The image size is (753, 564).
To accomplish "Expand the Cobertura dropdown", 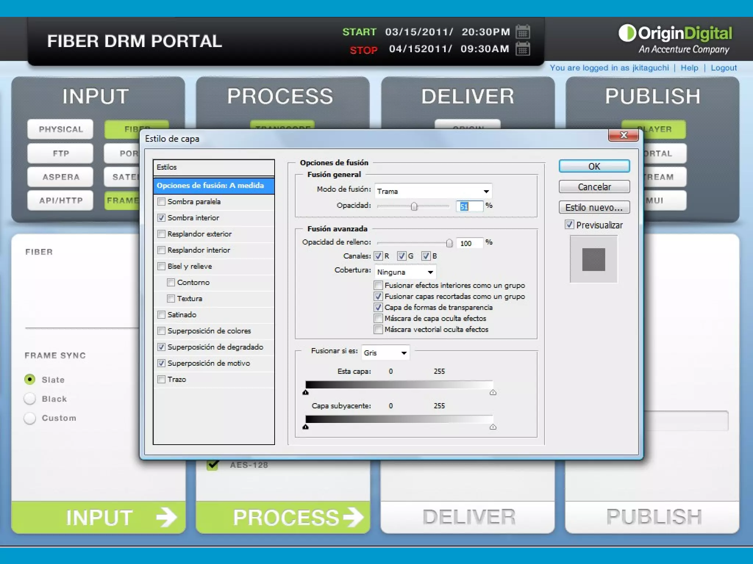I will tap(405, 272).
